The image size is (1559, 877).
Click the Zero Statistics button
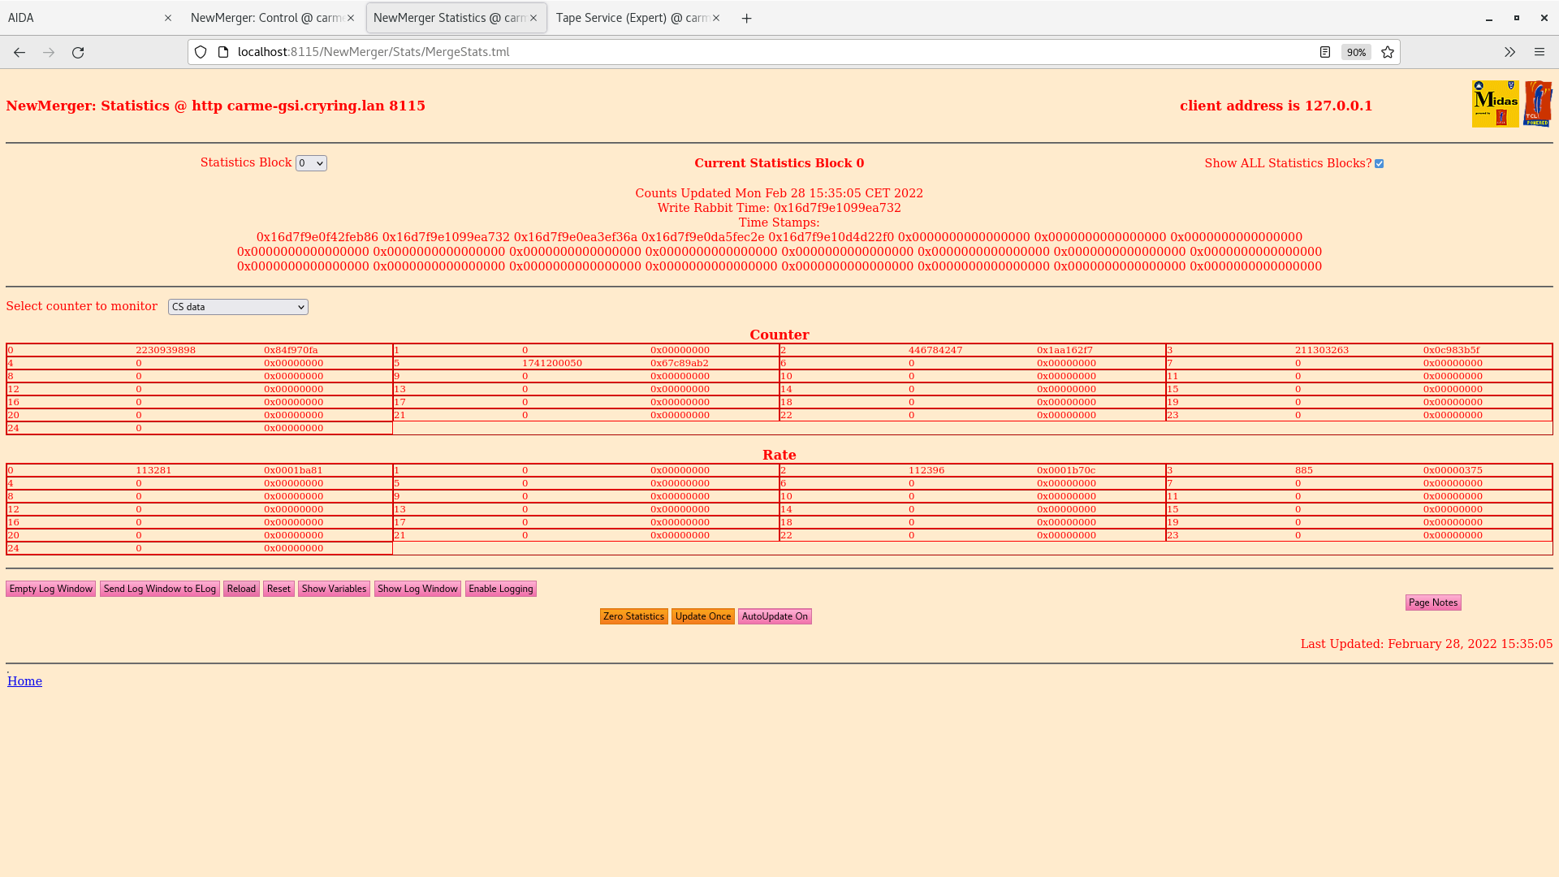pos(633,616)
